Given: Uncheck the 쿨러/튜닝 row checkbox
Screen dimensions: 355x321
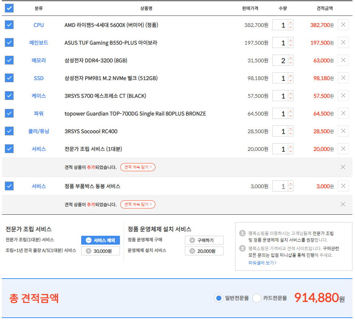Looking at the screenshot, I should pos(9,131).
